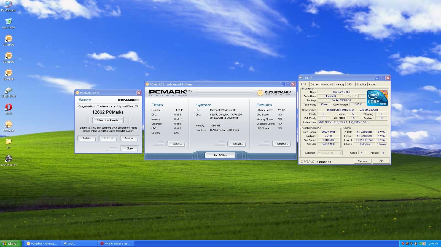Select the EVGA Precision desktop icon
Screen dimensions: 441x247
click(9, 160)
